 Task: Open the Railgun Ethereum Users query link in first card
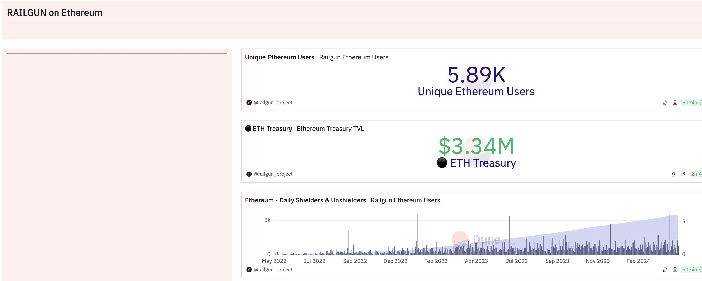(354, 57)
